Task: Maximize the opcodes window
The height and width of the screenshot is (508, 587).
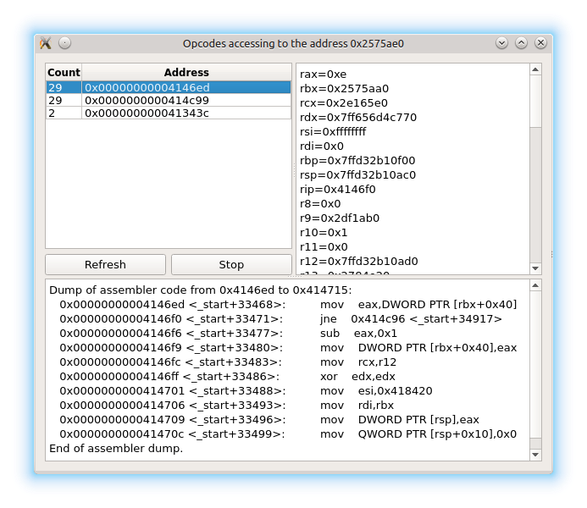Action: [x=522, y=43]
